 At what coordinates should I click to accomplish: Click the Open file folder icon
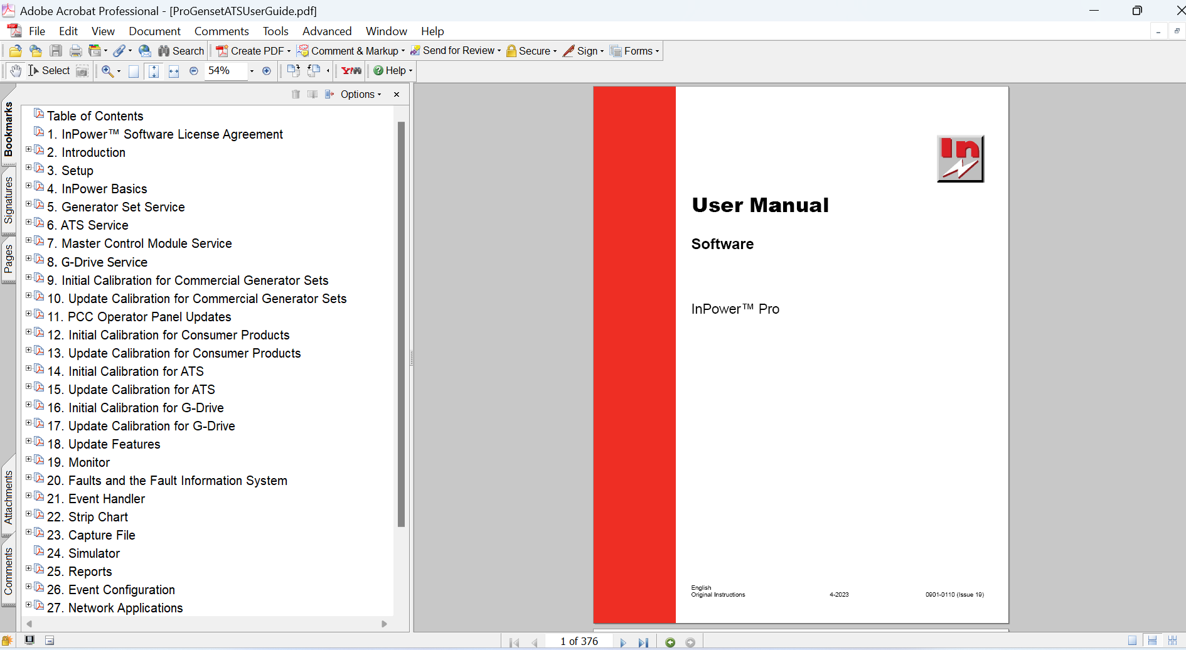tap(16, 51)
